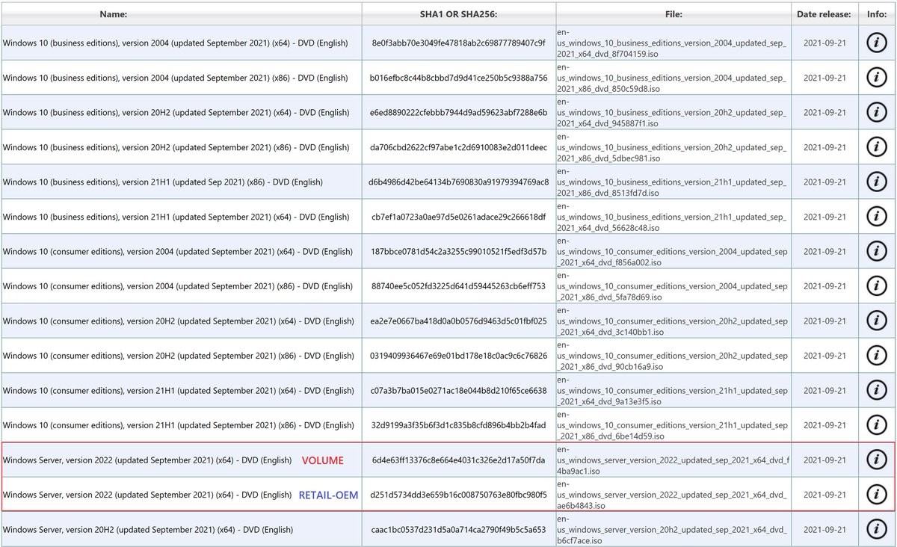Select file name ending dvd_90cb16a9.iso
897x547 pixels.
(x=673, y=356)
